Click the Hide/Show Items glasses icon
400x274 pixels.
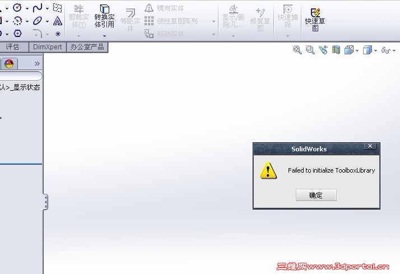tap(385, 50)
